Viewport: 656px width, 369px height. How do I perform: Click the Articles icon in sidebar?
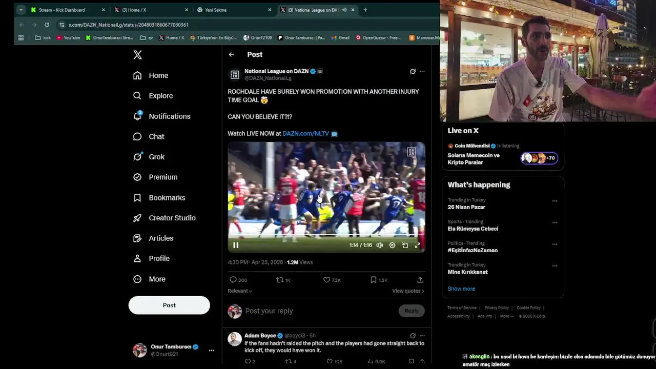[x=137, y=238]
